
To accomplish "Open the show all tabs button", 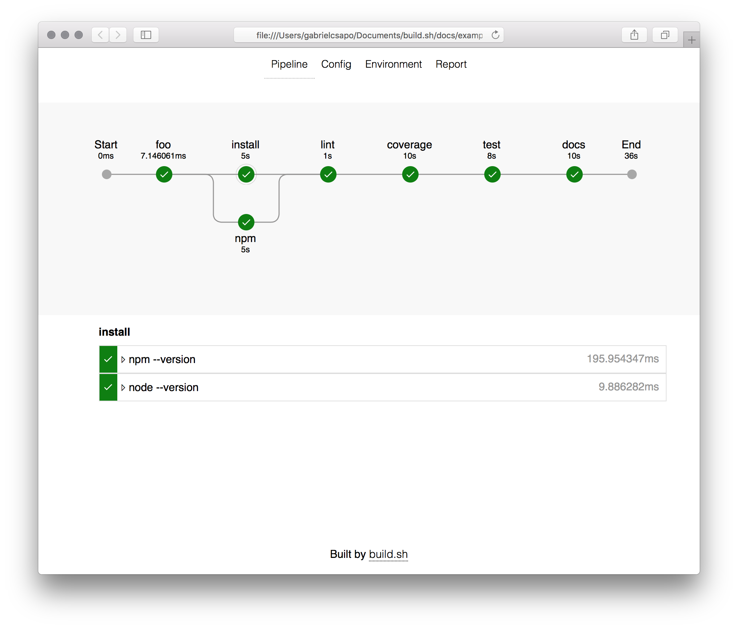I will tap(664, 35).
